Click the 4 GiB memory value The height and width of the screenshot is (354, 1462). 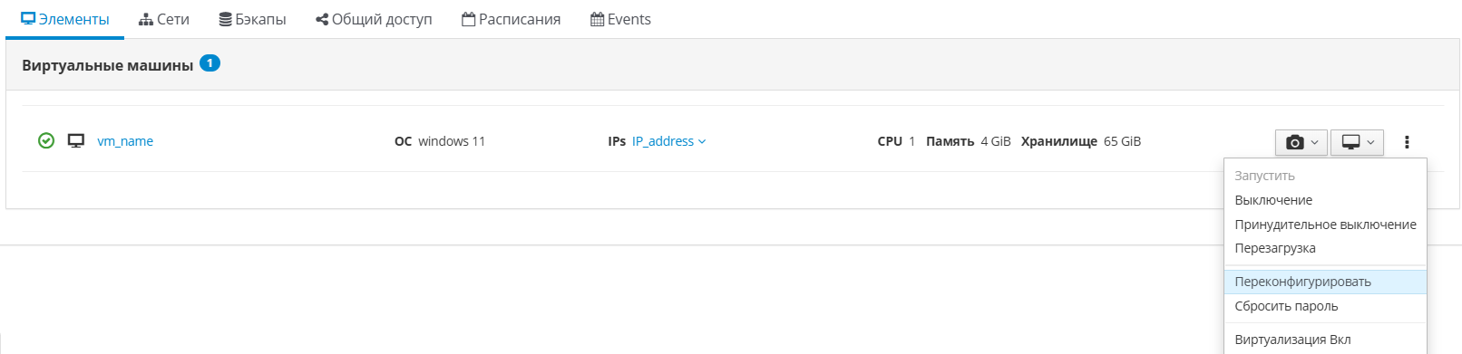(996, 141)
